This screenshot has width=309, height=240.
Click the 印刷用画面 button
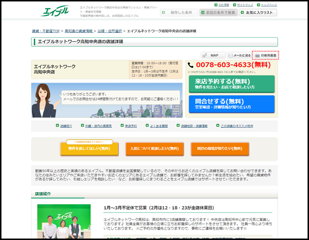coord(265,56)
